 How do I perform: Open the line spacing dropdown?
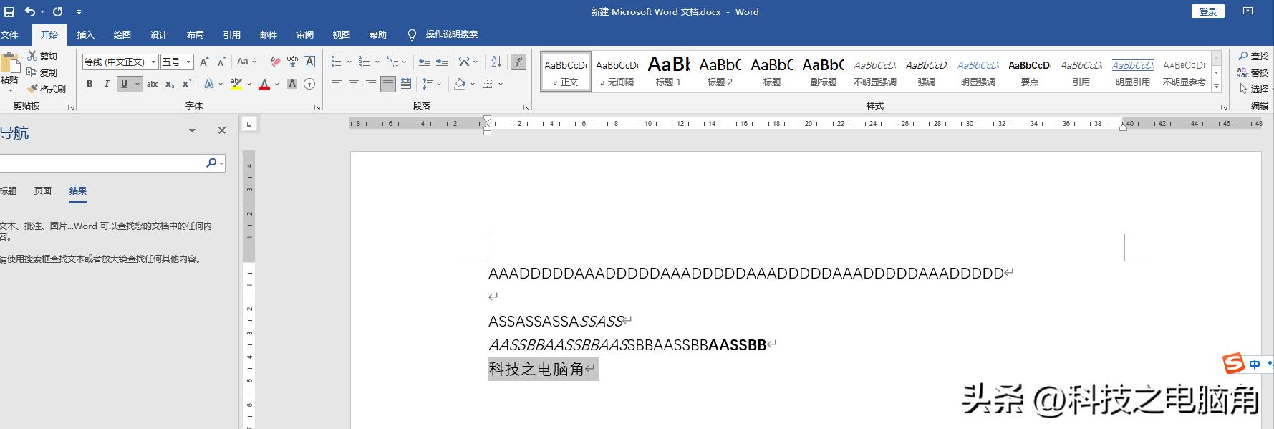coord(432,84)
